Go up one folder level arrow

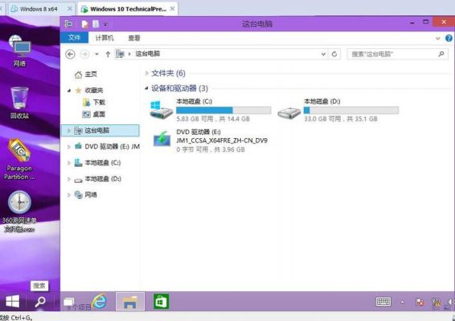click(x=108, y=55)
